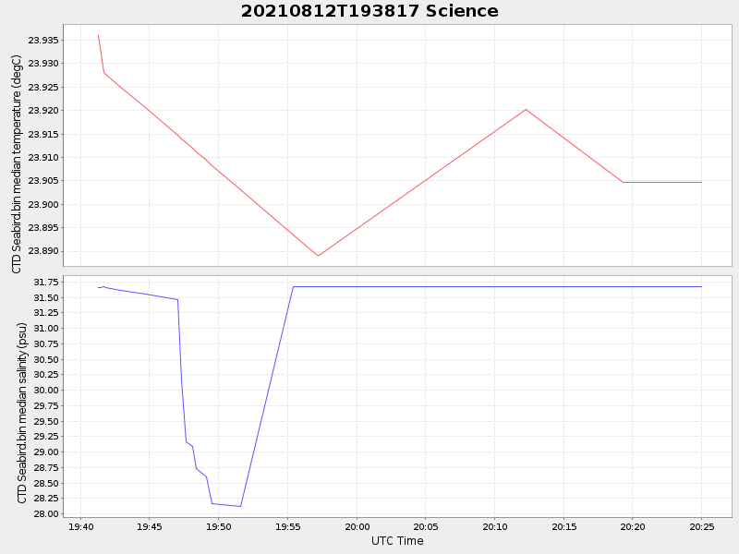Screen dimensions: 739x554
Task: Click the salinity y-axis label (psu)
Action: tap(21, 413)
